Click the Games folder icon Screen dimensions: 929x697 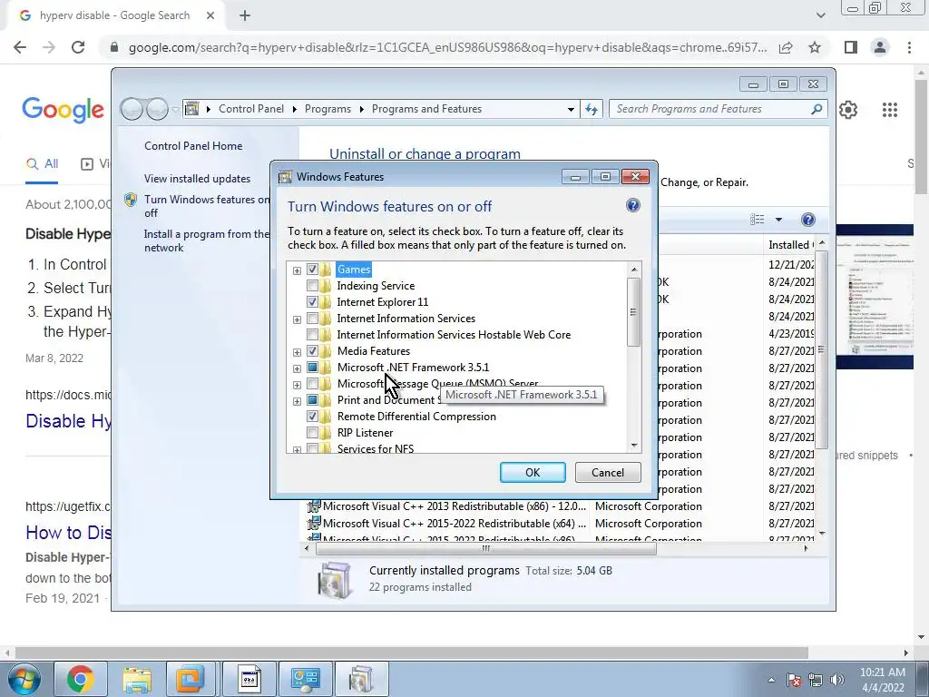[x=326, y=270]
